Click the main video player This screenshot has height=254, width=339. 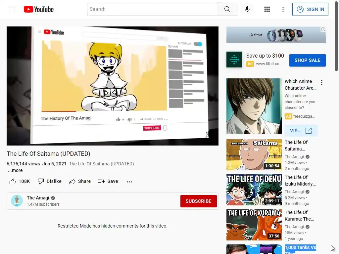tap(113, 86)
